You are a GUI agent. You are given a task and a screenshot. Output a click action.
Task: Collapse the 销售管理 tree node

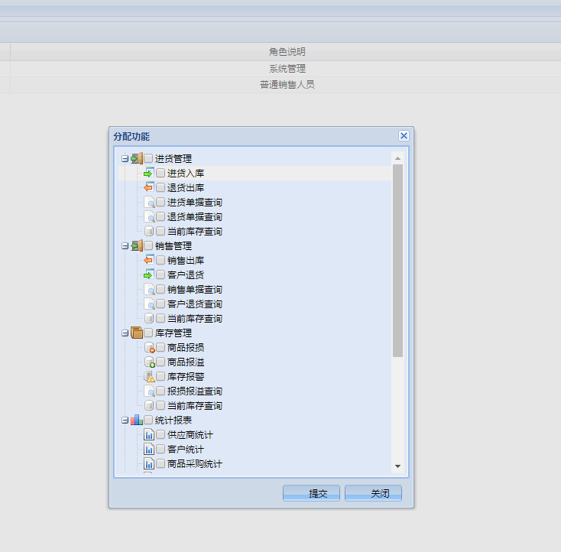pos(125,246)
